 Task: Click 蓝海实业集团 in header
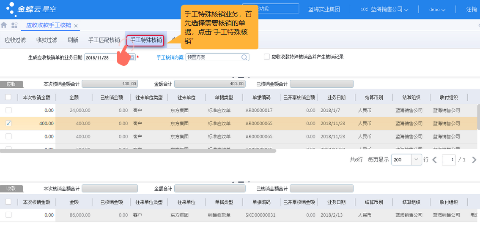coord(324,9)
